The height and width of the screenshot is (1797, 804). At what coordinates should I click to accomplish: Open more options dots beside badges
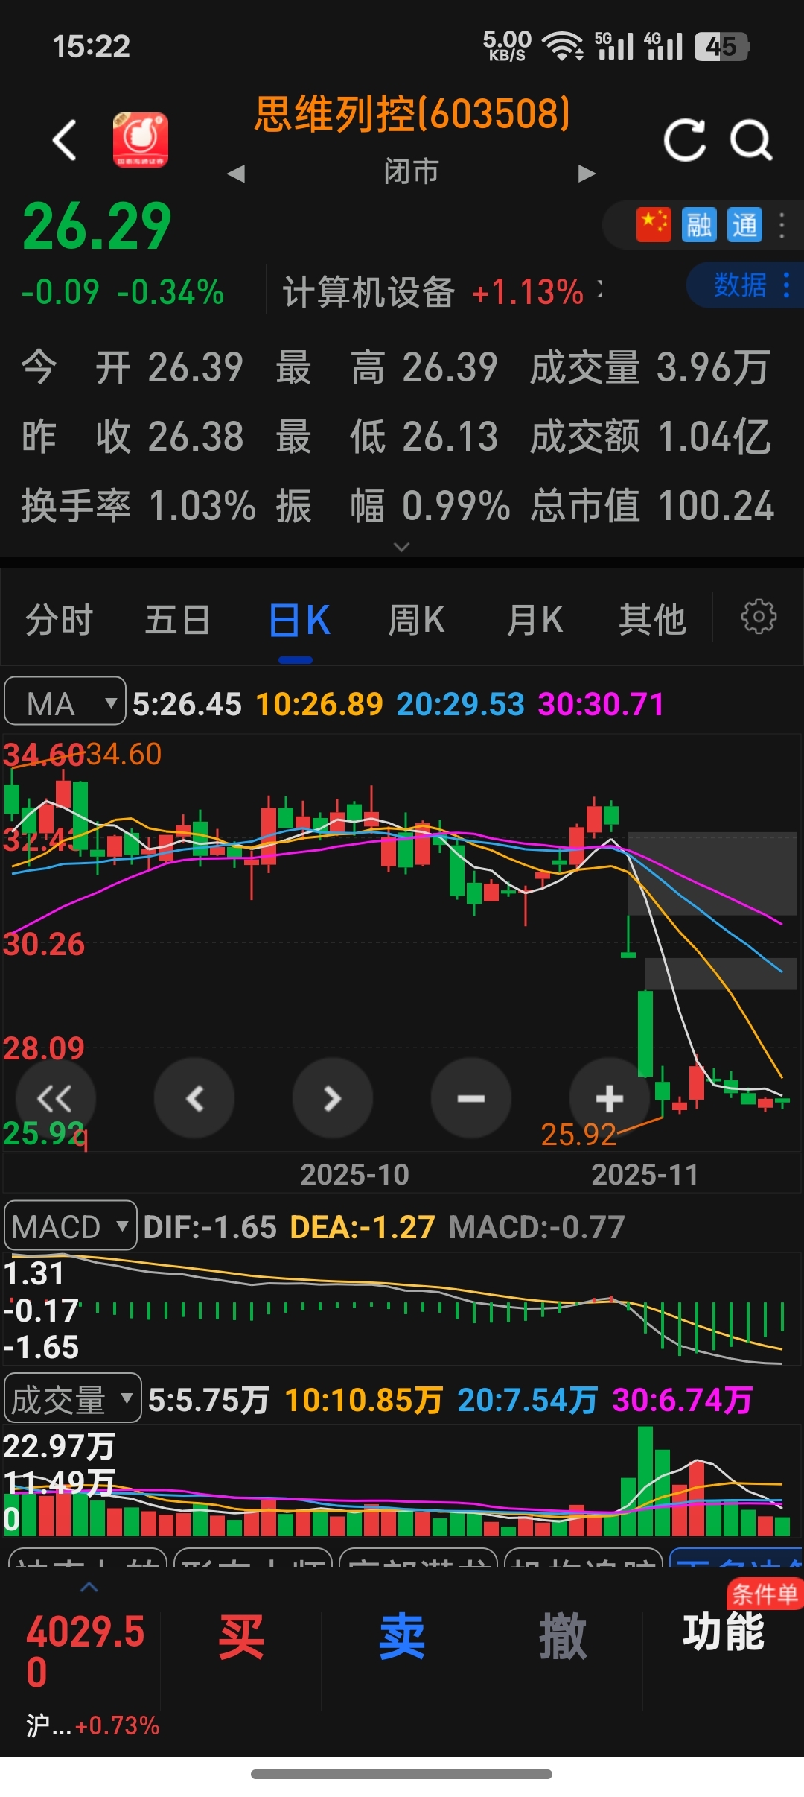point(782,225)
